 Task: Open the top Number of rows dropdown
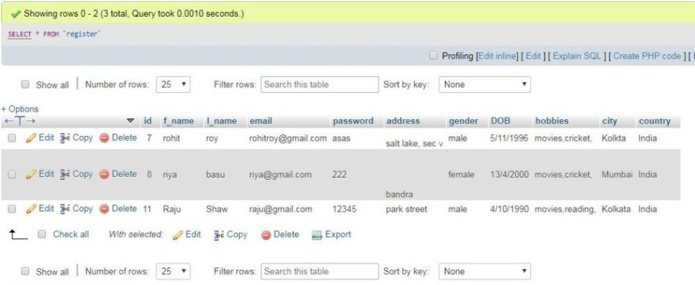pyautogui.click(x=173, y=84)
